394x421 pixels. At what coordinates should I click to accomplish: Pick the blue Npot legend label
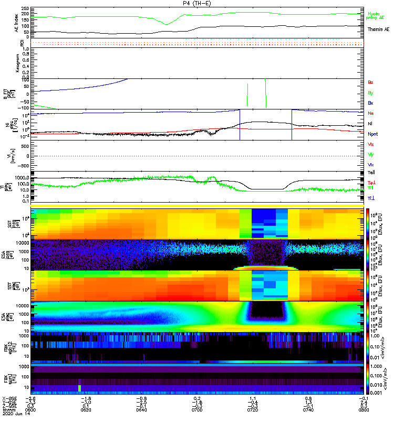point(372,134)
